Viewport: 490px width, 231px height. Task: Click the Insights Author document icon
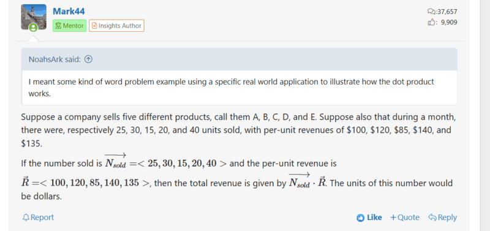94,26
